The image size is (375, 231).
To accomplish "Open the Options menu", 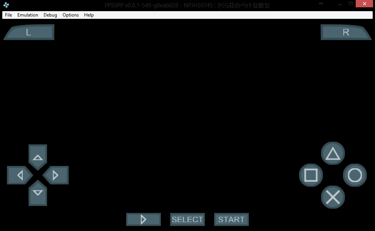I will coord(71,15).
